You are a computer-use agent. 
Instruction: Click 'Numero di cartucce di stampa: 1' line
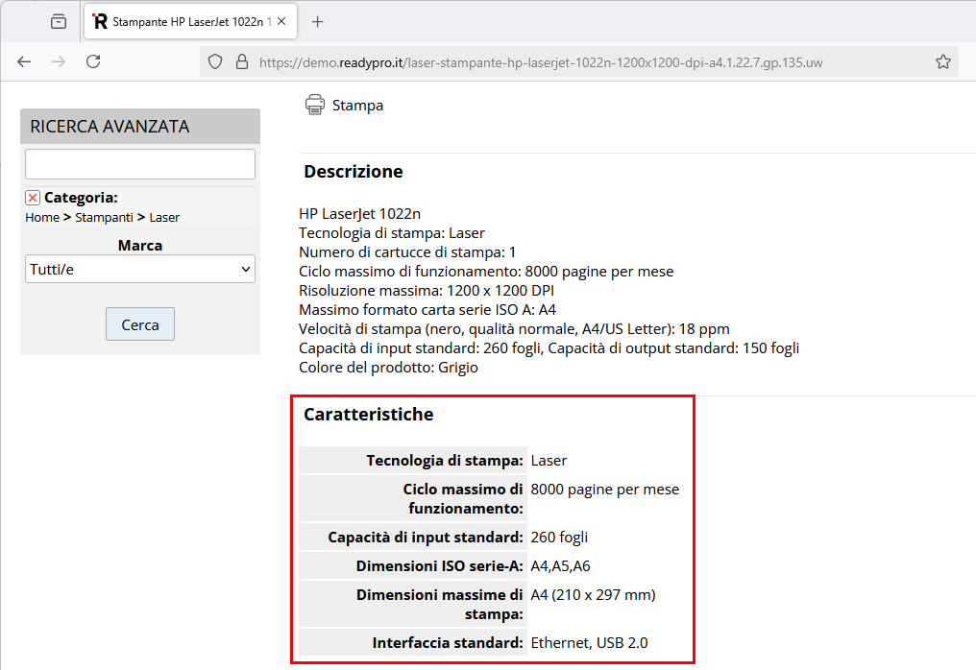click(x=407, y=251)
